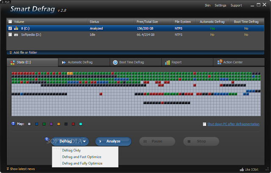Click the blue map legend swatch
271x173 pixels.
point(37,124)
